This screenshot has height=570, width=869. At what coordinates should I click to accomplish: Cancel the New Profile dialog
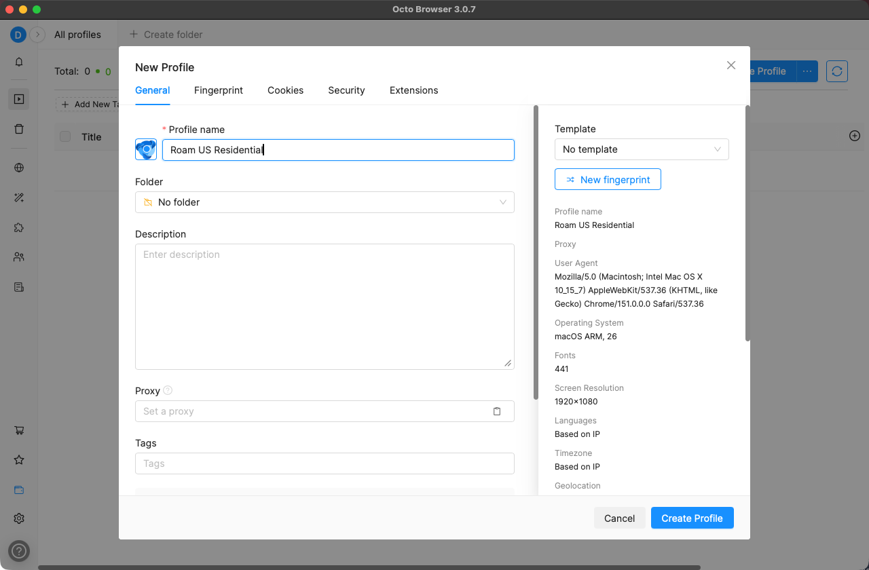[x=619, y=518]
